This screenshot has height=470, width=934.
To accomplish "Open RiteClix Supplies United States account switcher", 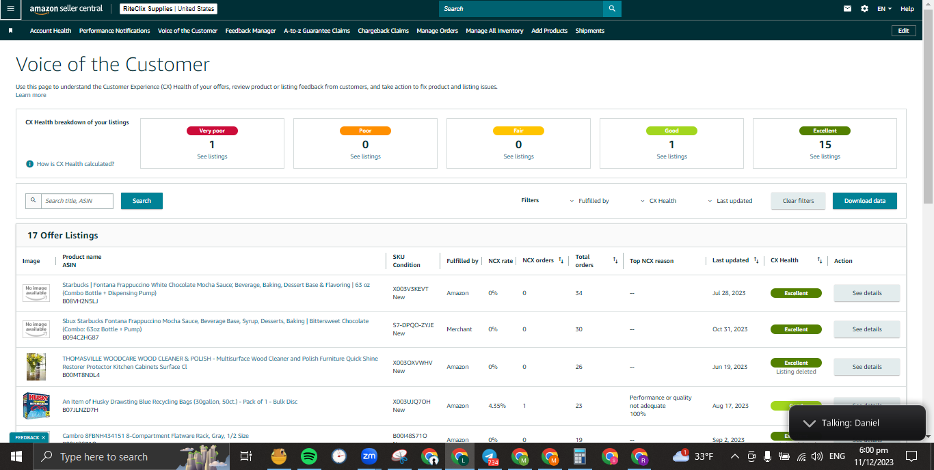I will tap(168, 9).
